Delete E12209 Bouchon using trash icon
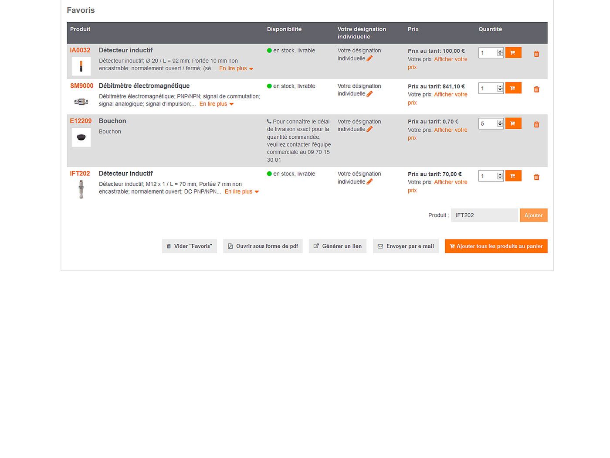This screenshot has height=458, width=610. [536, 125]
